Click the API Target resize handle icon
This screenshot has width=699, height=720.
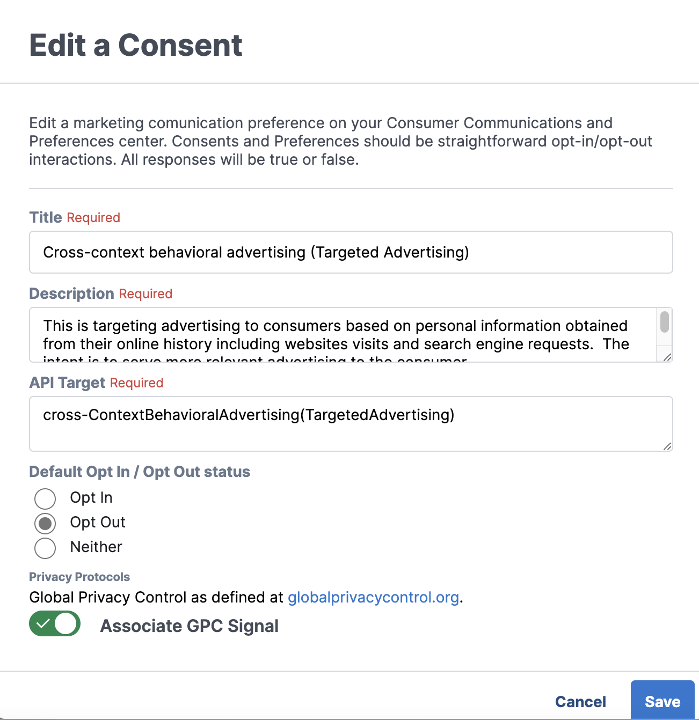(667, 446)
